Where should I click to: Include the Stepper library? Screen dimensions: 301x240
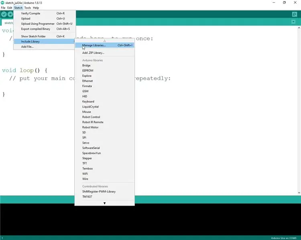pyautogui.click(x=104, y=158)
